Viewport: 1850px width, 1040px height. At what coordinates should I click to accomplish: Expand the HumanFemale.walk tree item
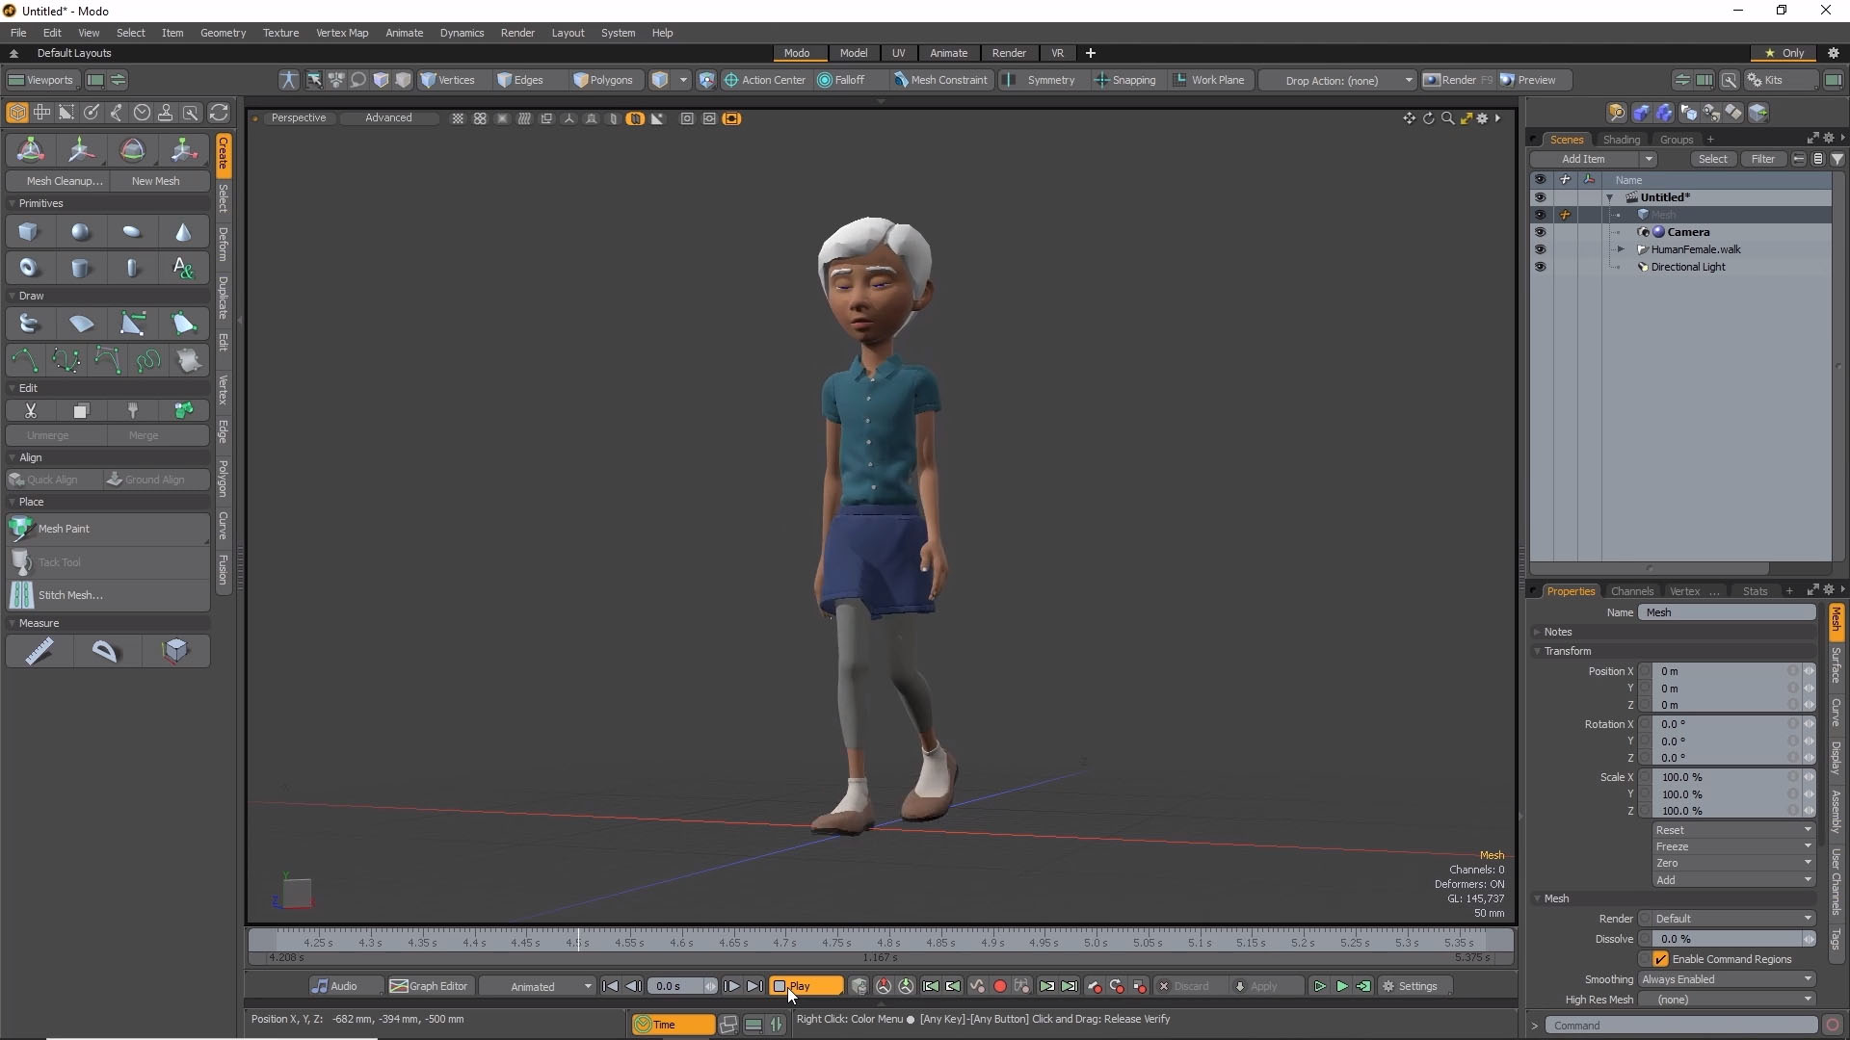pos(1621,249)
